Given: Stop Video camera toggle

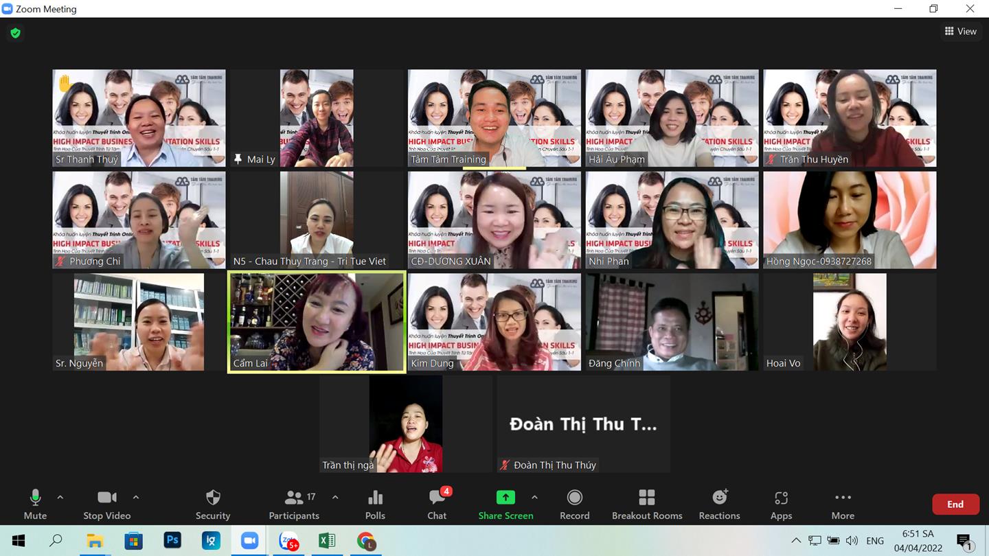Looking at the screenshot, I should tap(106, 504).
